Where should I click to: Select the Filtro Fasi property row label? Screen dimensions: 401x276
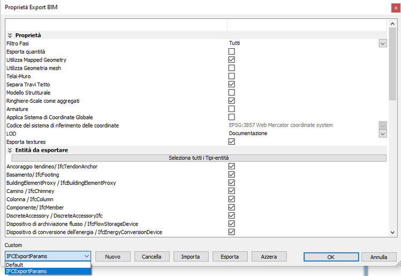tap(18, 43)
